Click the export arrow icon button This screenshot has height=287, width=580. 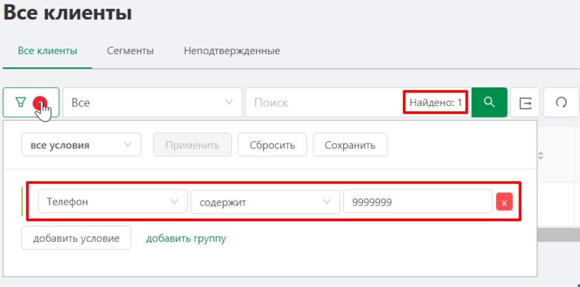tap(525, 102)
